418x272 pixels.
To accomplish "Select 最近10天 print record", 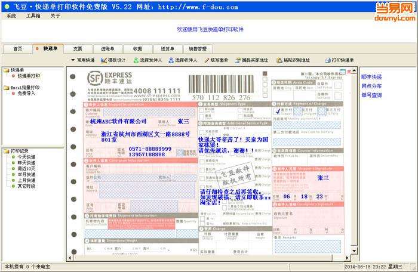I will [26, 169].
